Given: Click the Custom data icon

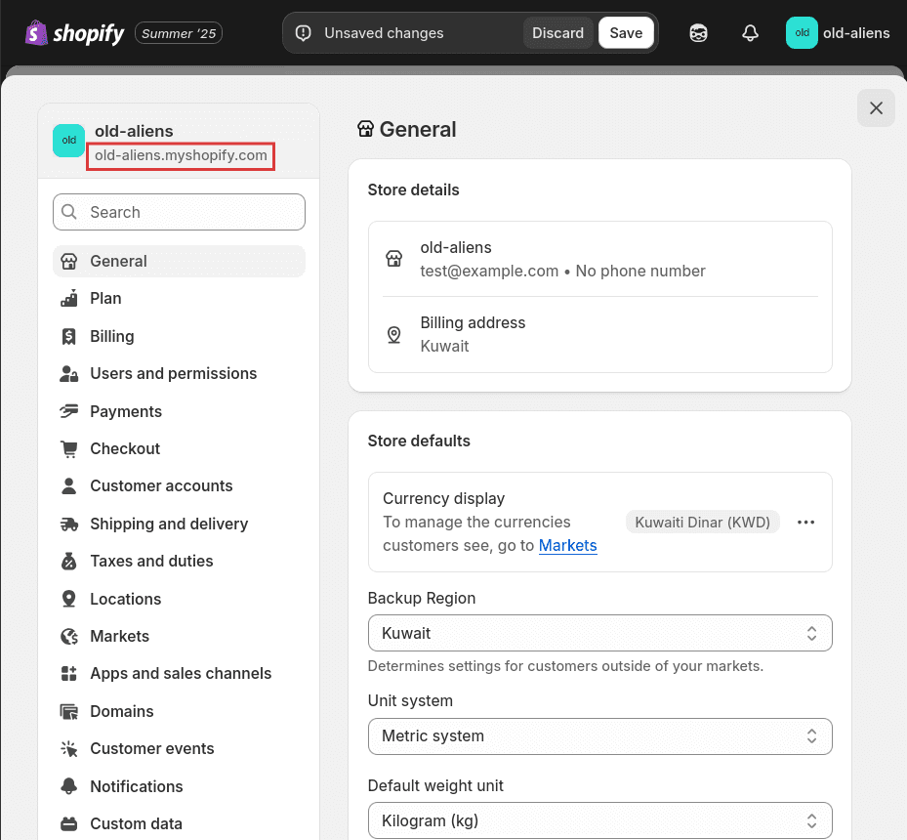Looking at the screenshot, I should click(69, 823).
